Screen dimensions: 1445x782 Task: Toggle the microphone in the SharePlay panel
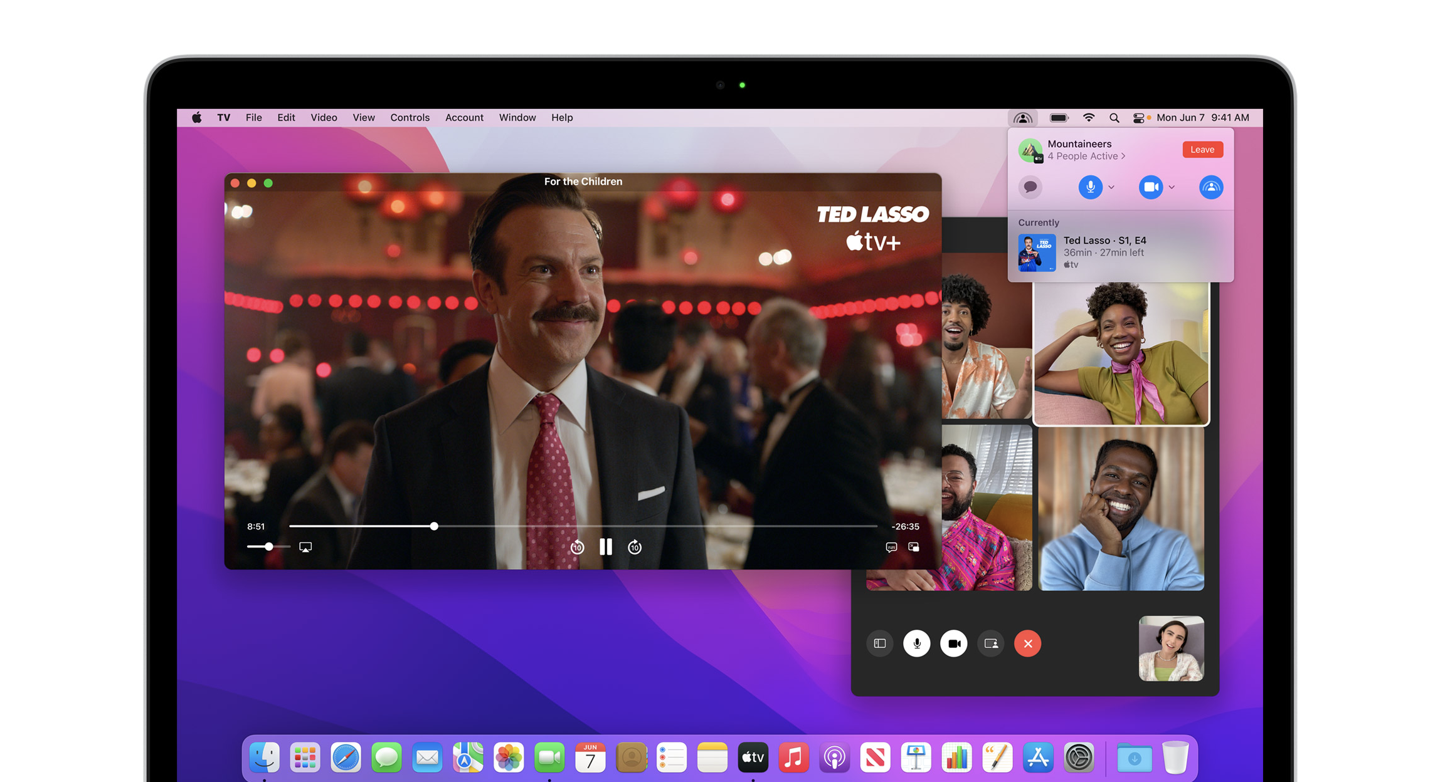click(x=1091, y=187)
